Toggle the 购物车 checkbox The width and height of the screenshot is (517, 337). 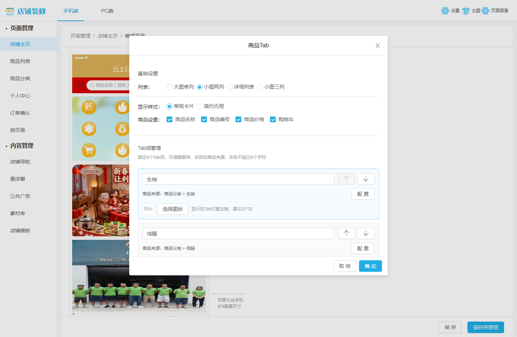click(x=273, y=119)
